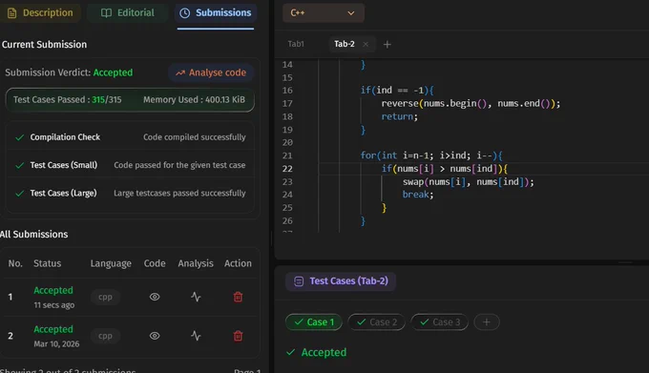
Task: Click the Test Cases Passed 315/315 text
Action: (x=68, y=99)
